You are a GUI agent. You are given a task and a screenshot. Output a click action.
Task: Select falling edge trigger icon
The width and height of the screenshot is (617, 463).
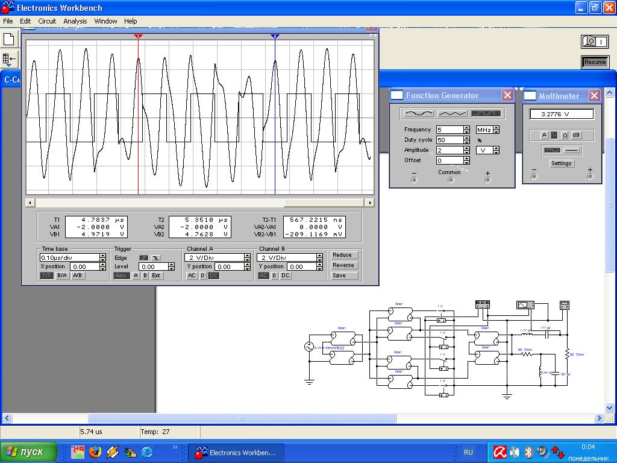coord(156,258)
